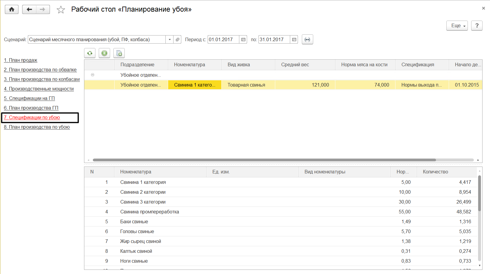Open 8. План производства по убою link
Viewport: 490px width, 274px height.
click(x=37, y=127)
